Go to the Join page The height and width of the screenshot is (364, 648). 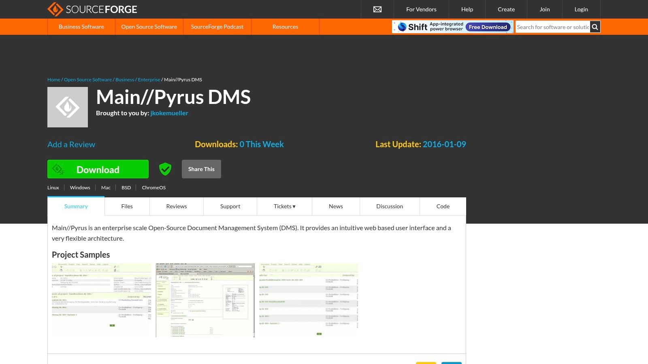coord(545,9)
